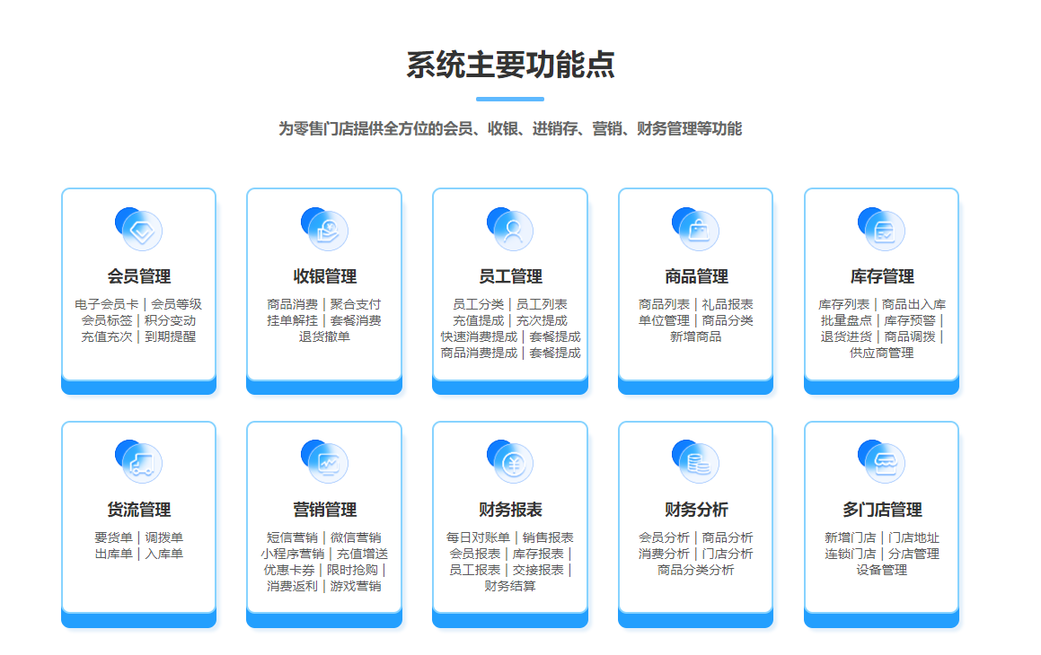Click 设备管理 in 多门店管理 card
Viewport: 1041px width, 655px height.
[882, 570]
